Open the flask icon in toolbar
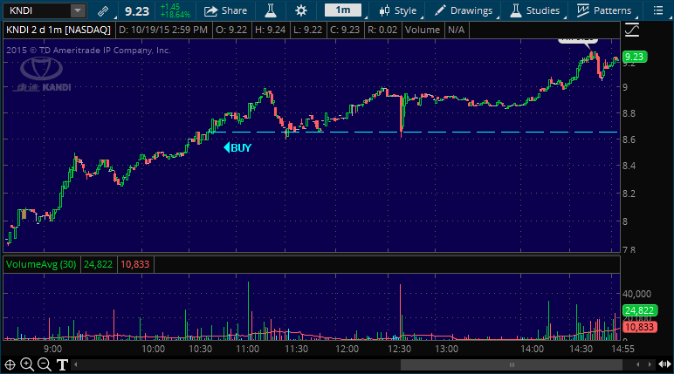The height and width of the screenshot is (374, 674). click(271, 10)
